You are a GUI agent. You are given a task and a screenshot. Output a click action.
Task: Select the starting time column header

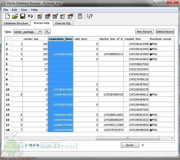[x=111, y=39]
